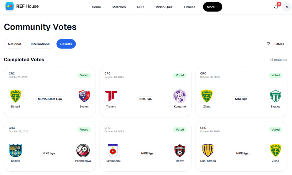The height and width of the screenshot is (175, 292).
Task: Switch to the National tab
Action: (14, 44)
